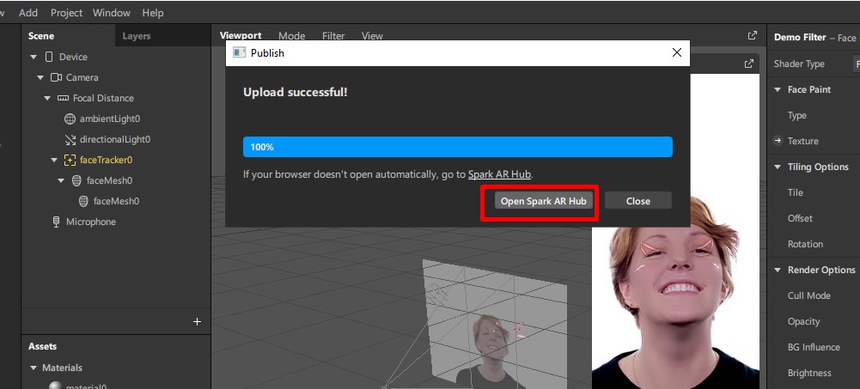The height and width of the screenshot is (389, 860).
Task: Click the nested child faceMesh0 mesh icon
Action: (x=83, y=201)
